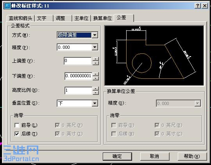
Task: Decrease 上偏差 with the down spinner
Action: (x=96, y=63)
